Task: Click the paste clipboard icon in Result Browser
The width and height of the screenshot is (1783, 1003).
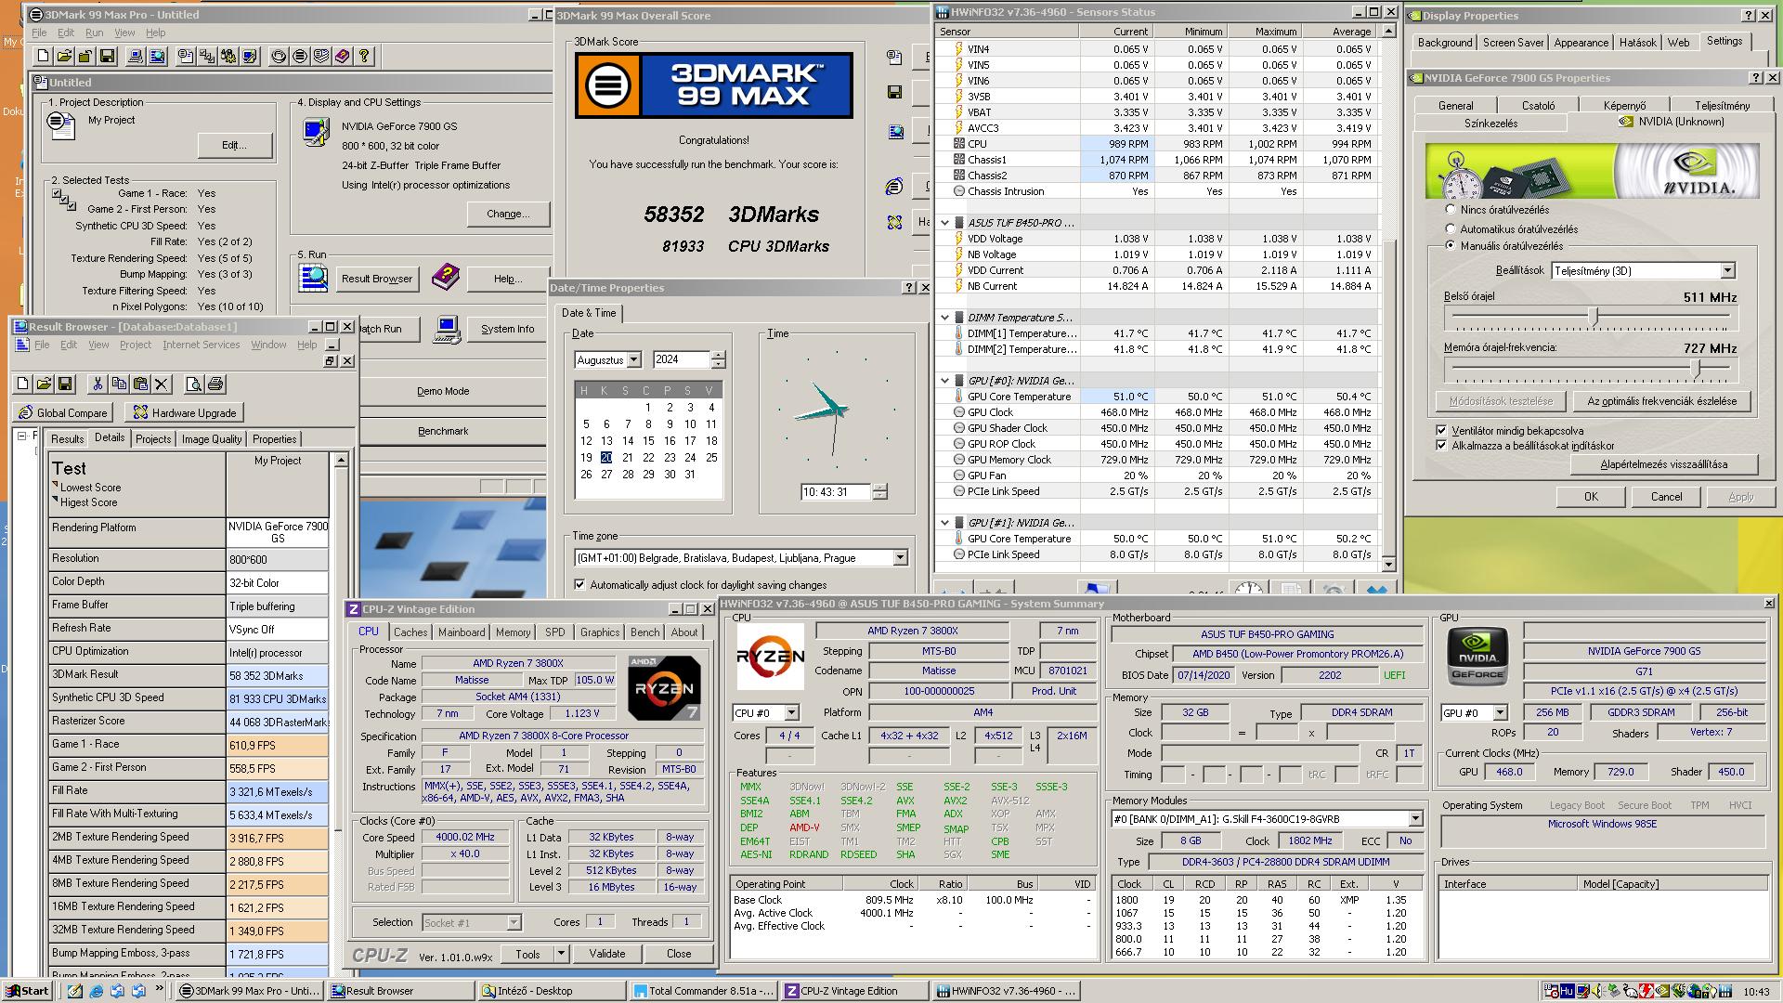Action: (x=140, y=384)
